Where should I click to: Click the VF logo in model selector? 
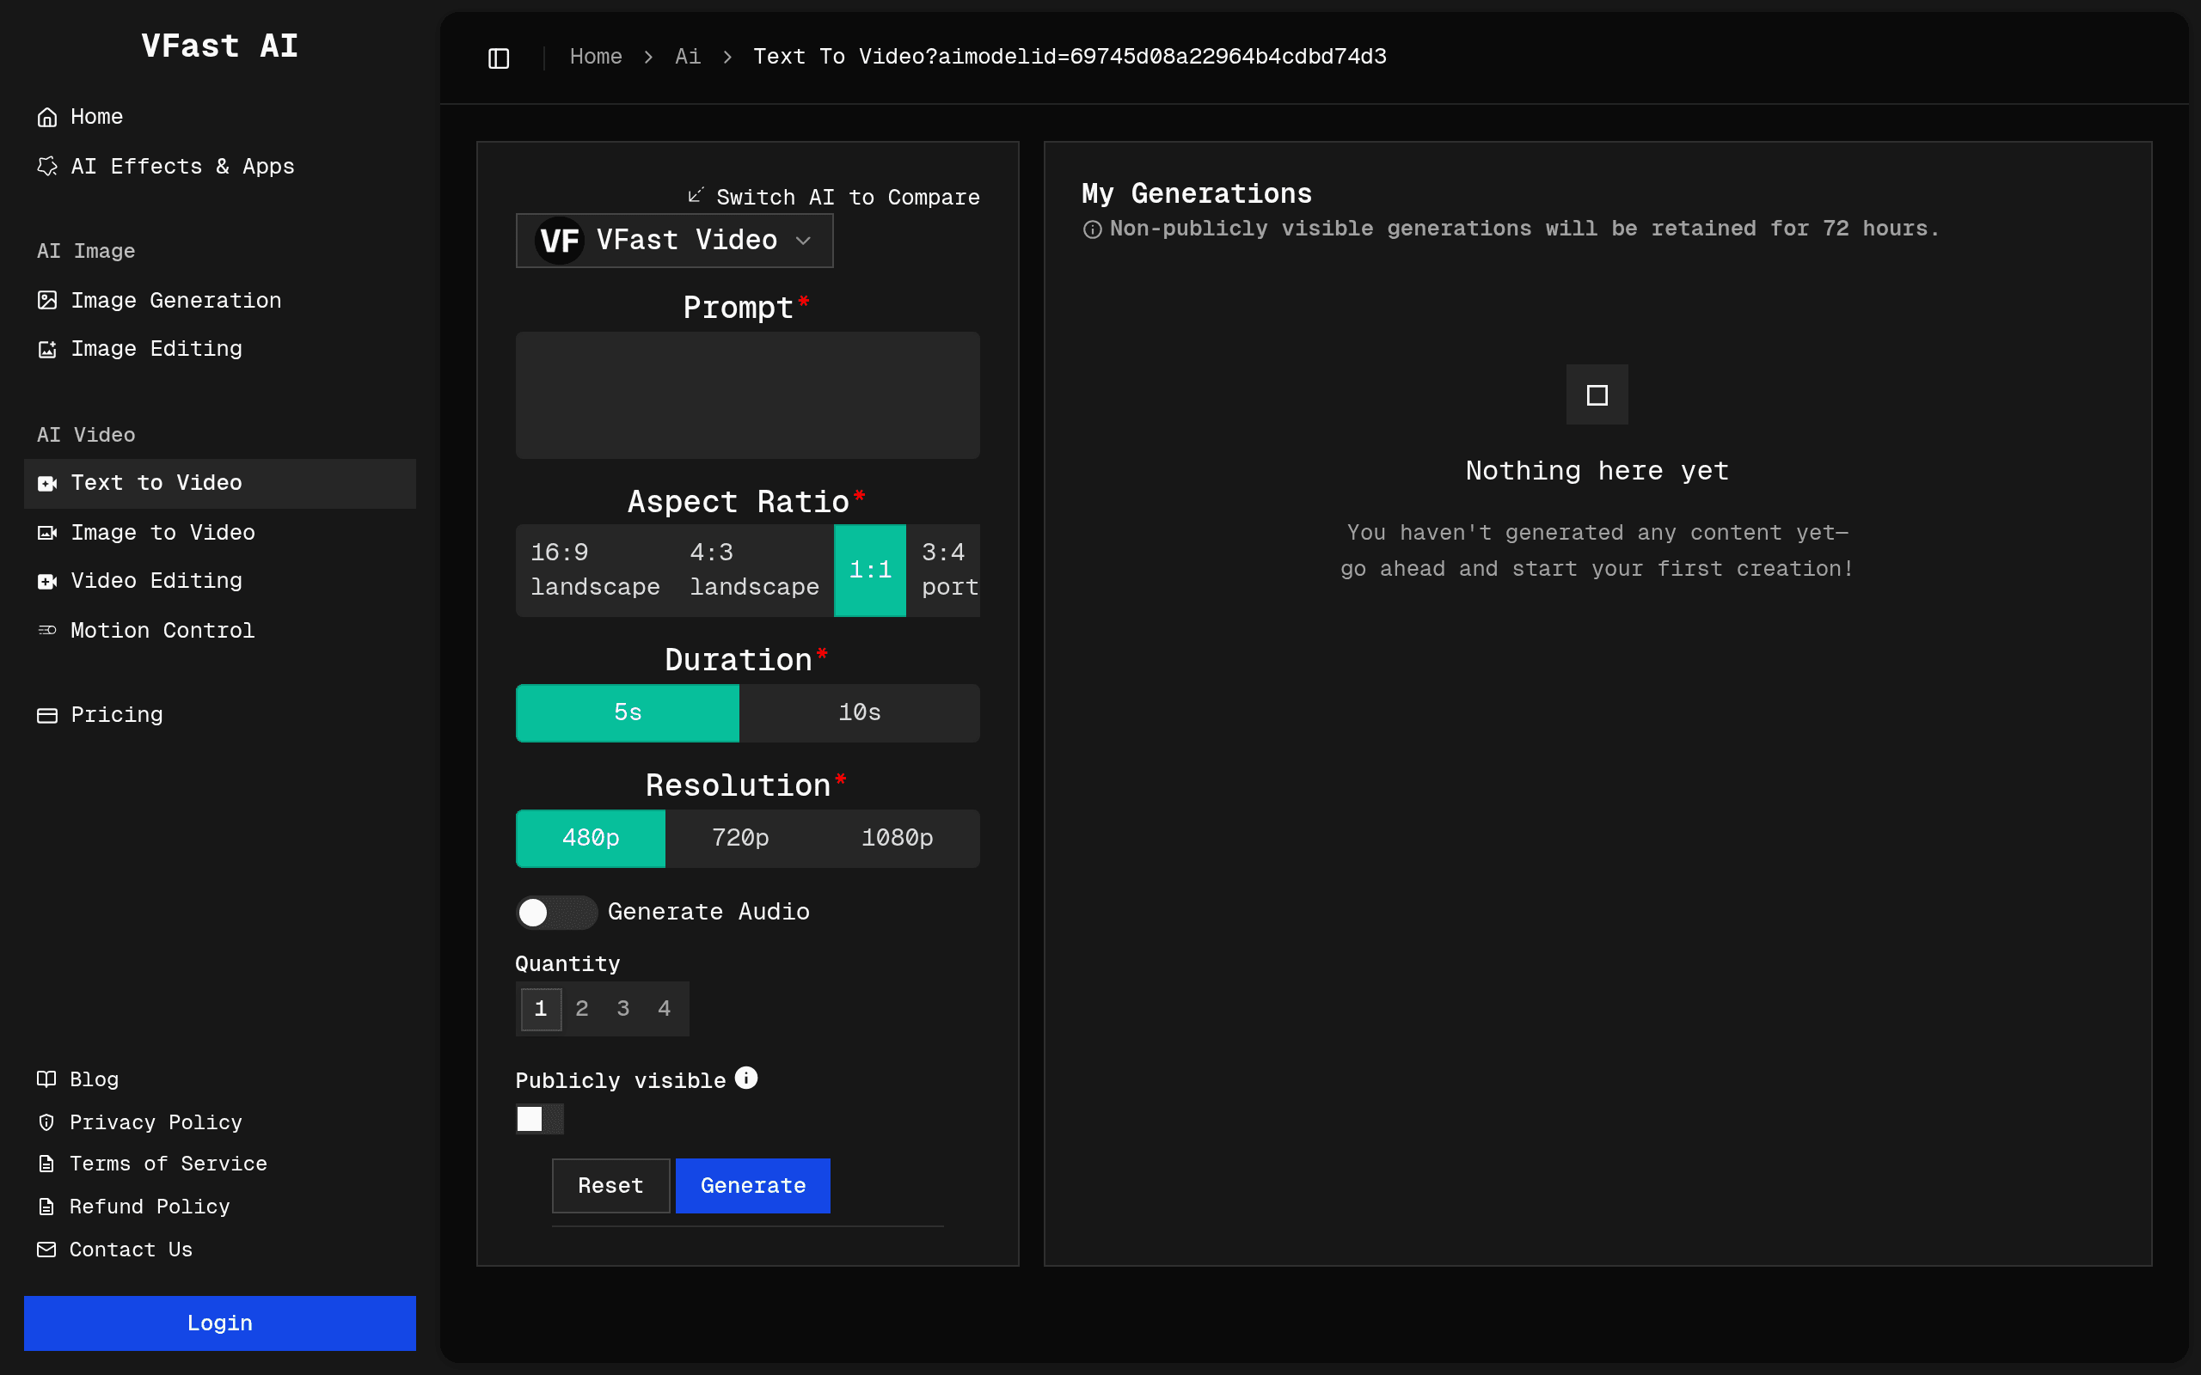pyautogui.click(x=560, y=241)
